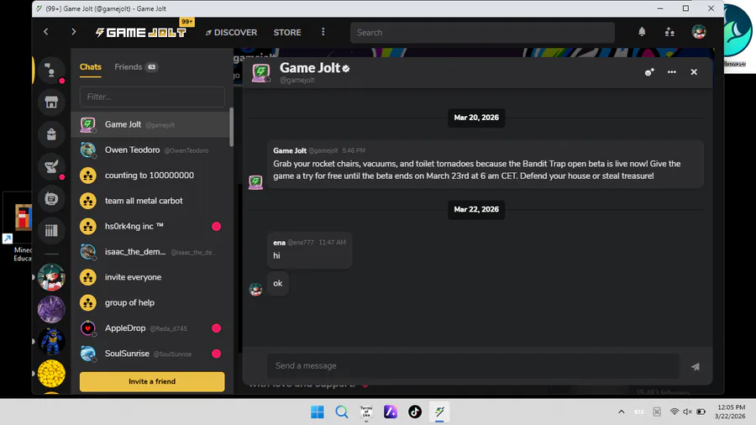The width and height of the screenshot is (756, 425).
Task: Open the SoulSunrise chat
Action: pos(150,354)
